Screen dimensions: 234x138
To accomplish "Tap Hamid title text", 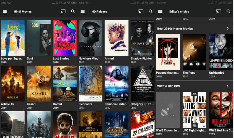I will tap(57, 104).
